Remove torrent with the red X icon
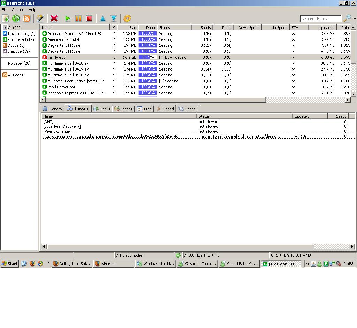Image resolution: width=357 pixels, height=328 pixels. pyautogui.click(x=54, y=19)
